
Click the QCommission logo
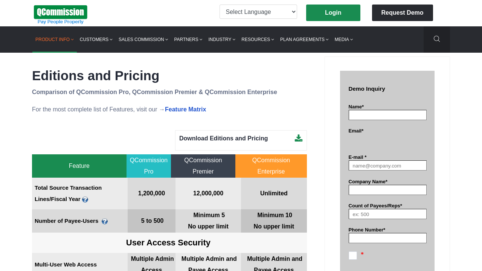61,15
